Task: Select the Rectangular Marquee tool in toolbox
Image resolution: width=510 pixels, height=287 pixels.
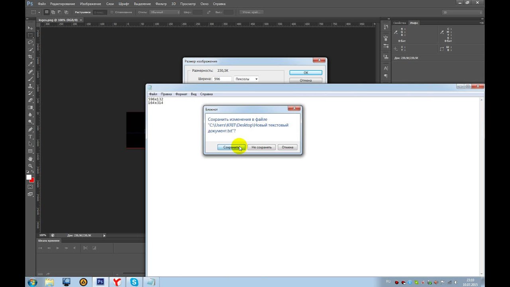Action: 30,35
